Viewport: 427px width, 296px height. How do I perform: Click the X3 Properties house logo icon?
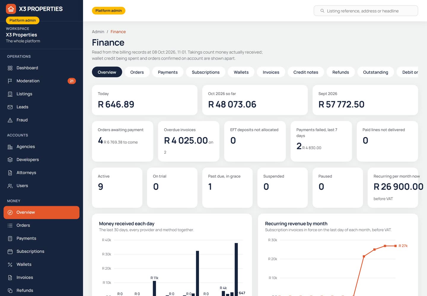click(x=11, y=9)
